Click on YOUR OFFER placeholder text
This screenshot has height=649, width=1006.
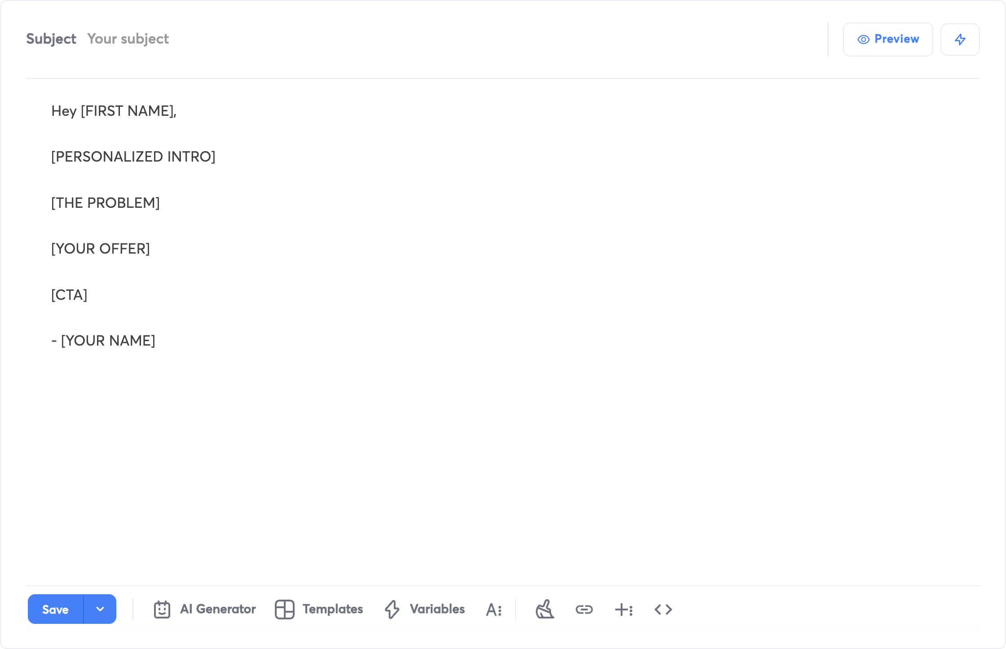pos(101,248)
